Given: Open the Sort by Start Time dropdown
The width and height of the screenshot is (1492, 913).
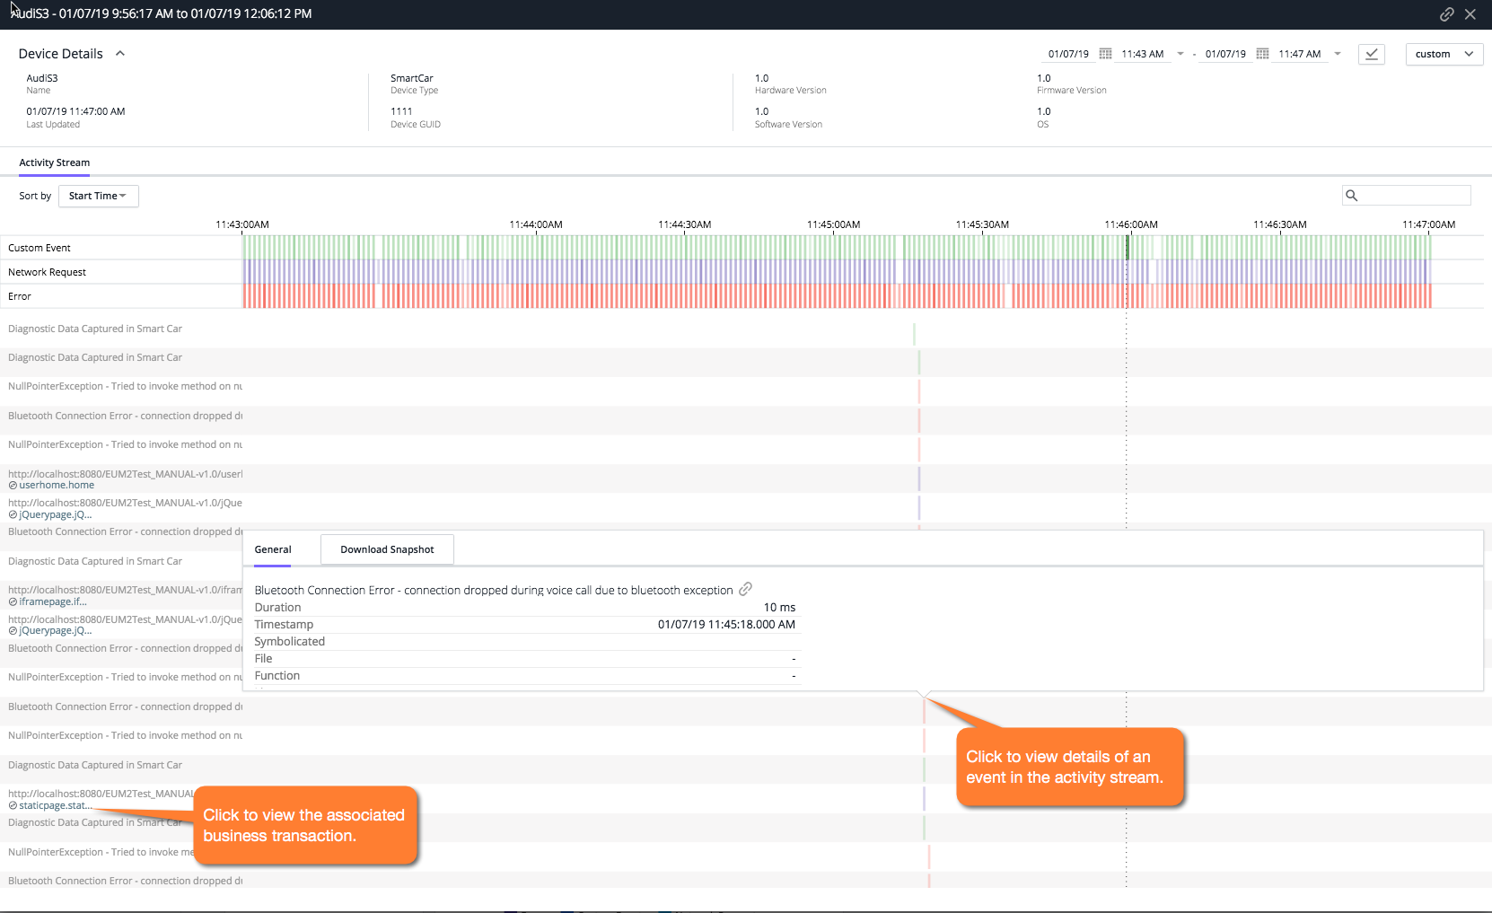Looking at the screenshot, I should 99,196.
